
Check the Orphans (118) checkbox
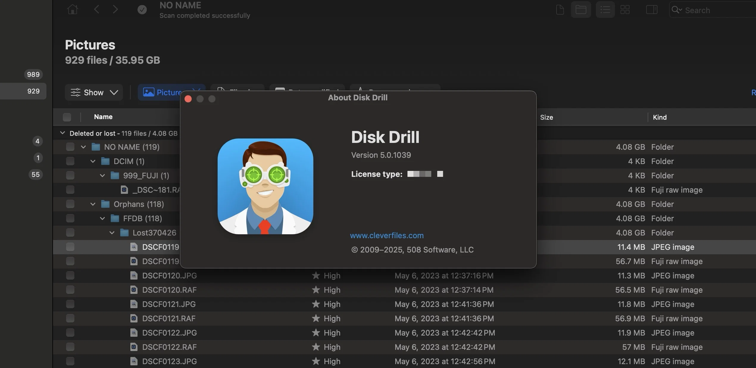[x=70, y=204]
